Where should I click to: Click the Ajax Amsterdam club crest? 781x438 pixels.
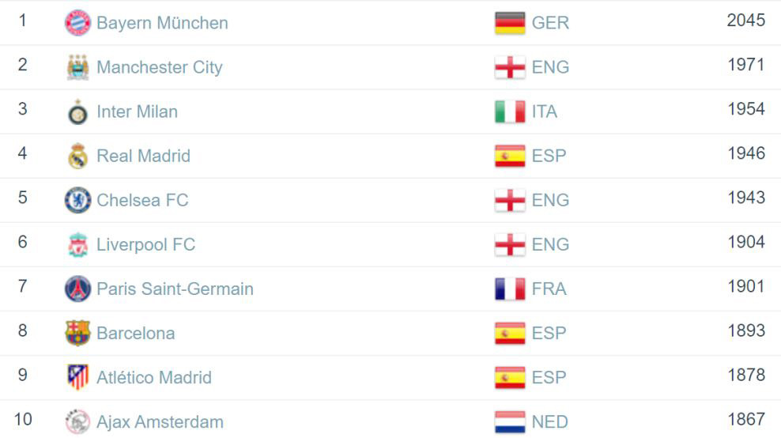[77, 422]
